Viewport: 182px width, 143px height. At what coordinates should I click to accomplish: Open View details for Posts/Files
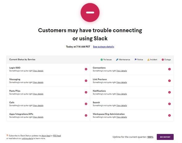pos(38,94)
